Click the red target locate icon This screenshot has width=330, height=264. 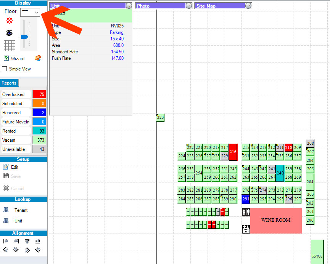pyautogui.click(x=10, y=21)
